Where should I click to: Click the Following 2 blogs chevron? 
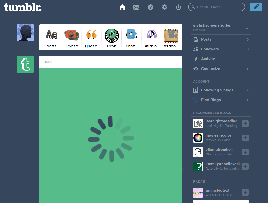click(x=247, y=90)
